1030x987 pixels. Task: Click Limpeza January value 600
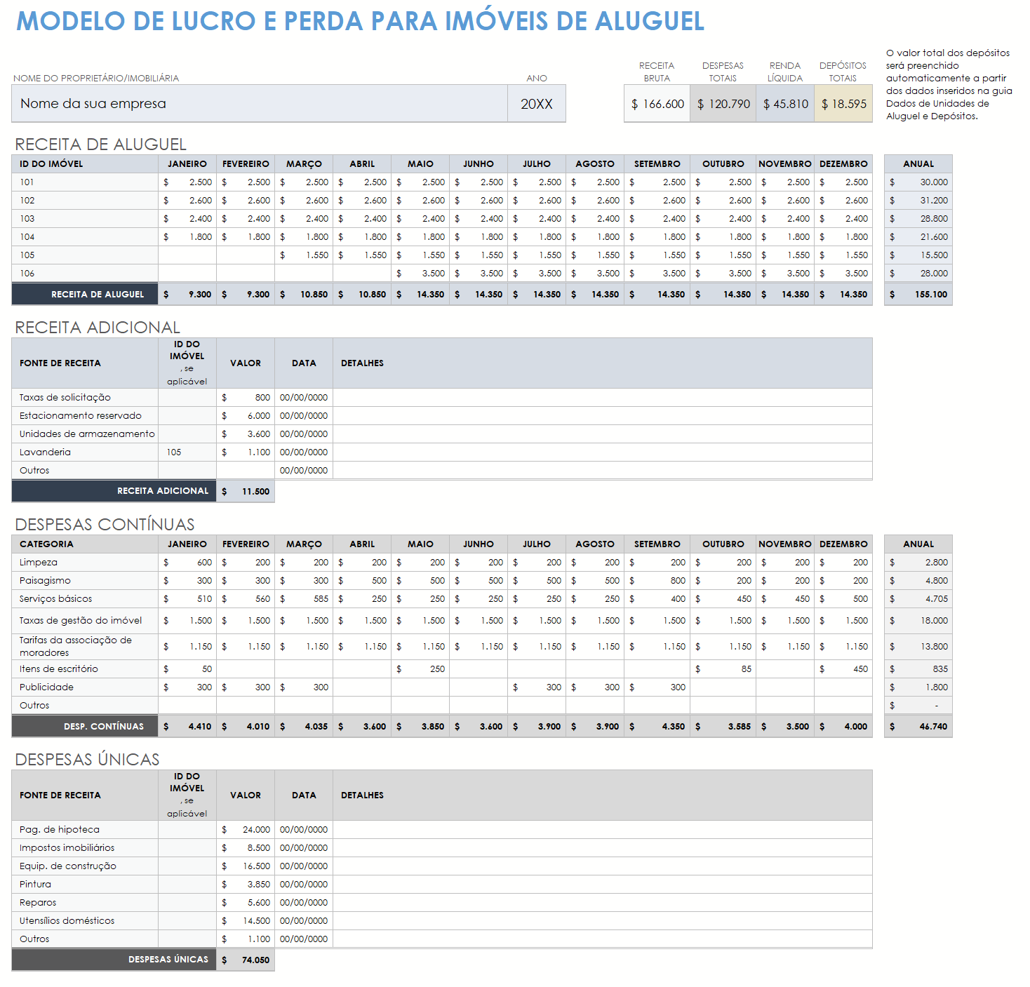click(187, 563)
